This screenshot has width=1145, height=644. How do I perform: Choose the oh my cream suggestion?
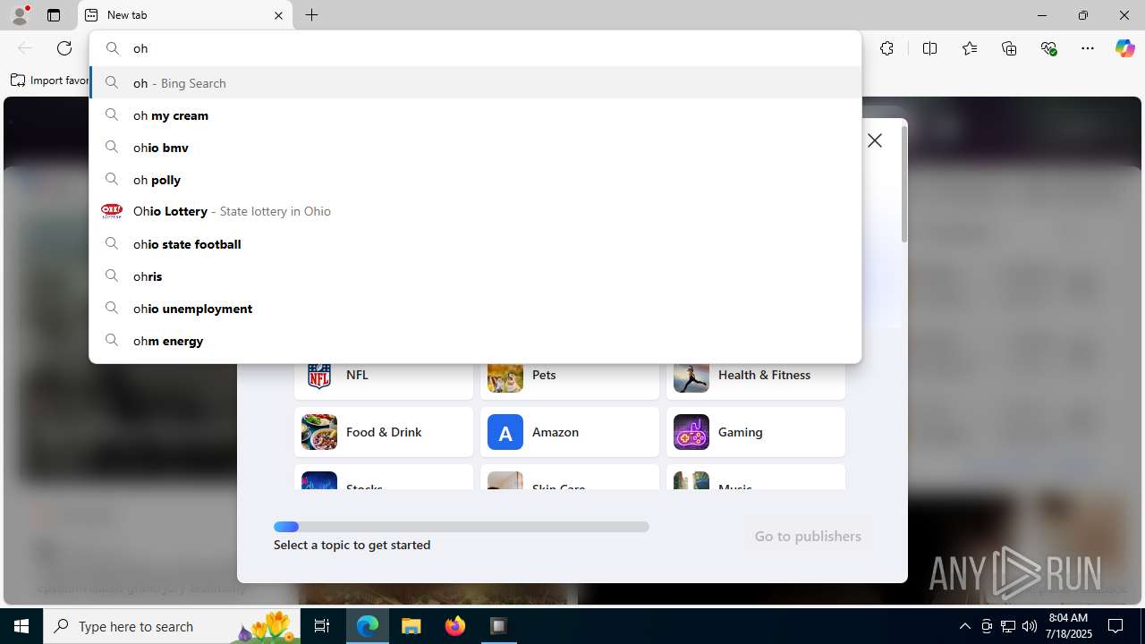475,115
